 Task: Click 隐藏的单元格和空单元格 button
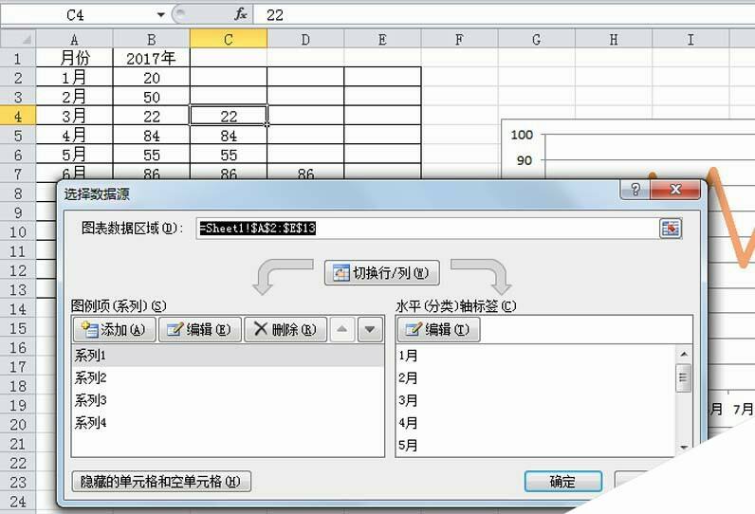click(161, 481)
